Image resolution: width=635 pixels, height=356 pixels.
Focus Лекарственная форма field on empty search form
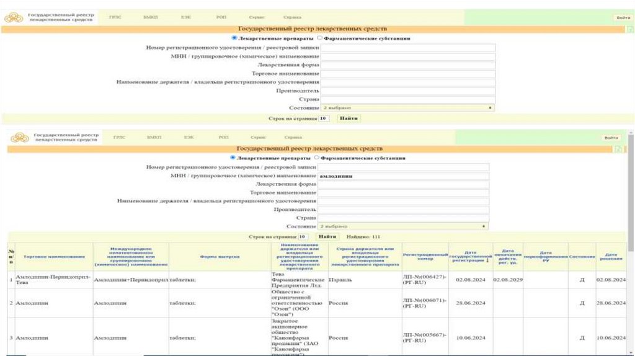pyautogui.click(x=408, y=65)
